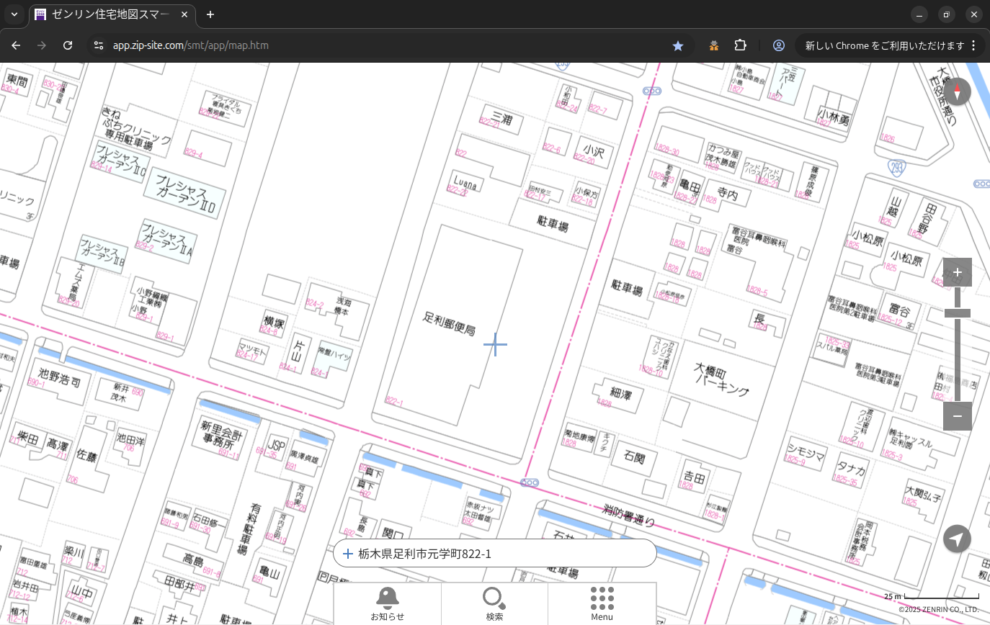Click the 亀山 house label
The width and height of the screenshot is (990, 625).
click(x=269, y=572)
